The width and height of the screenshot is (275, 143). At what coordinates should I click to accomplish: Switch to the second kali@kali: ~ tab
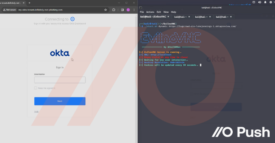[x=201, y=17]
